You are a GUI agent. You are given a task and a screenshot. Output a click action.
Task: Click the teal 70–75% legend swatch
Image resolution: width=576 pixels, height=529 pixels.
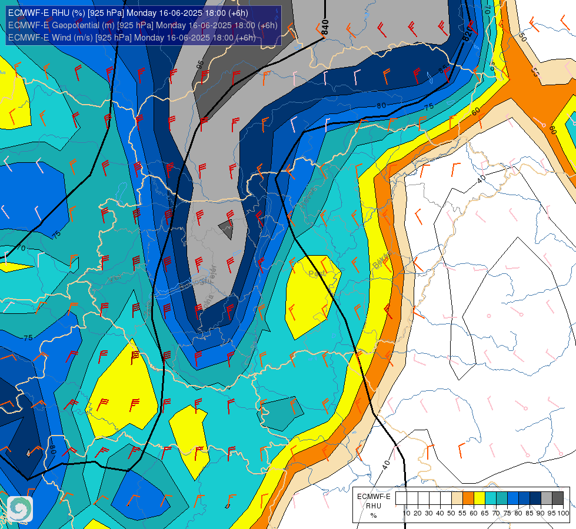point(502,498)
